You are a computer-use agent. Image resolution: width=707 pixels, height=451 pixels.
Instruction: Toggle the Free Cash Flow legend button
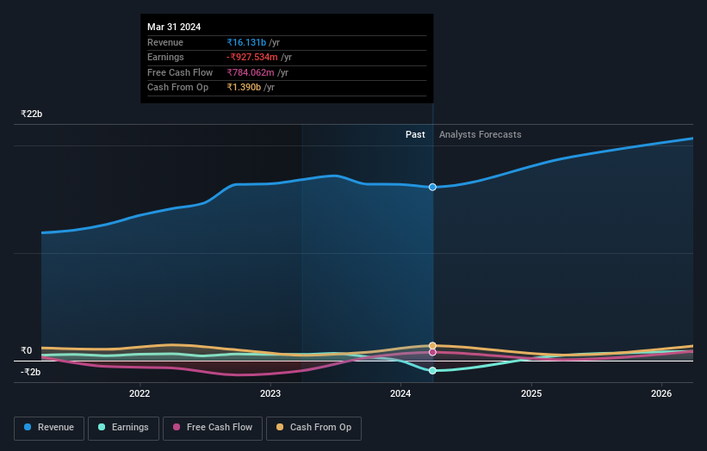point(213,428)
